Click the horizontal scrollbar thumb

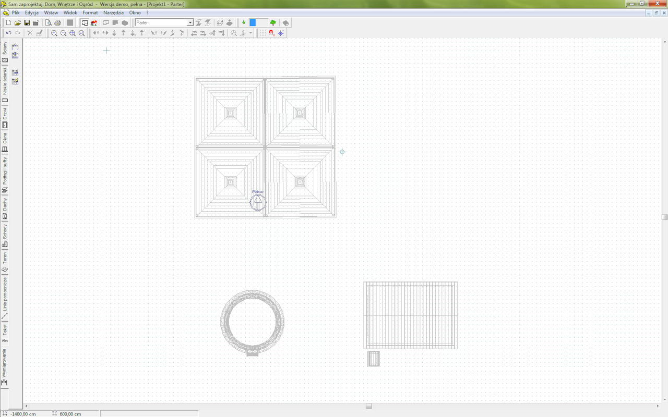[369, 406]
